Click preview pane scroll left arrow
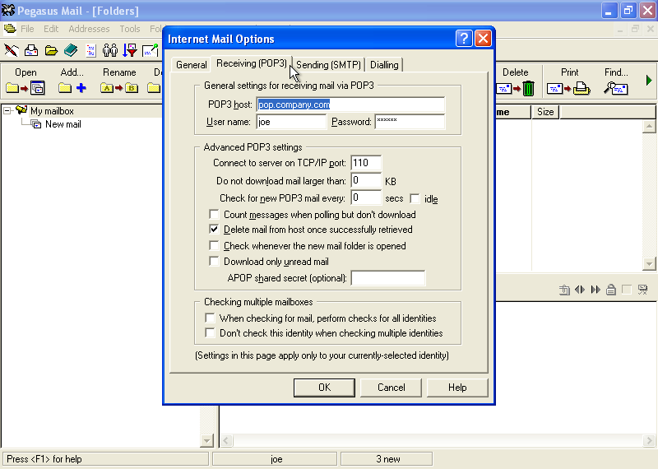Viewport: 658px width, 469px height. tap(226, 440)
